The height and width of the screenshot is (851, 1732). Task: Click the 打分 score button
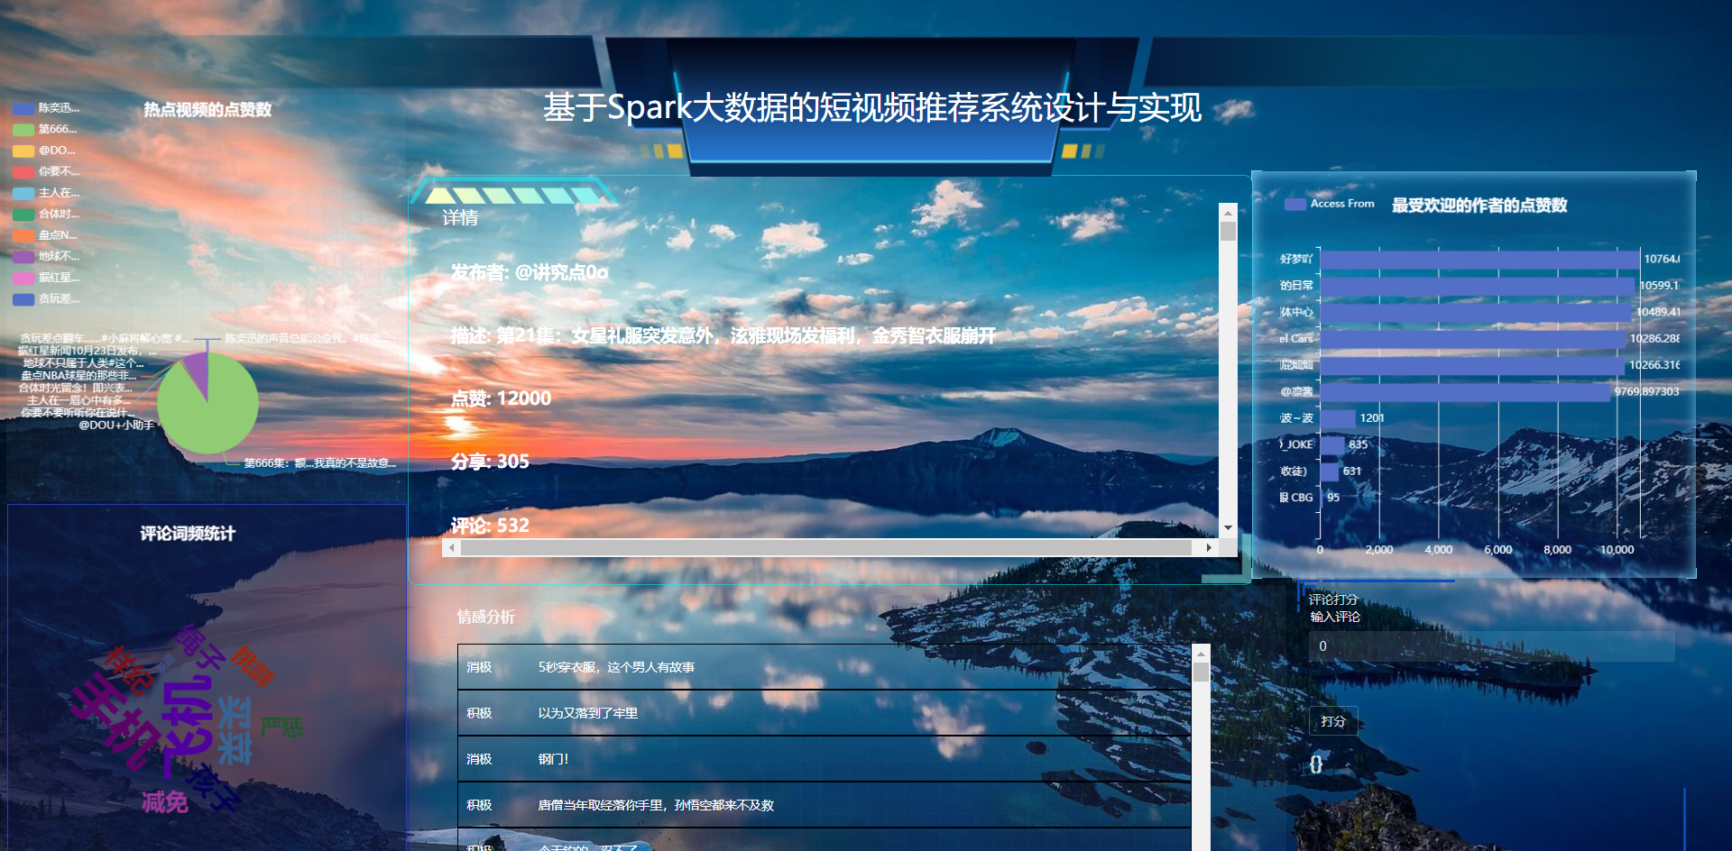1332,721
